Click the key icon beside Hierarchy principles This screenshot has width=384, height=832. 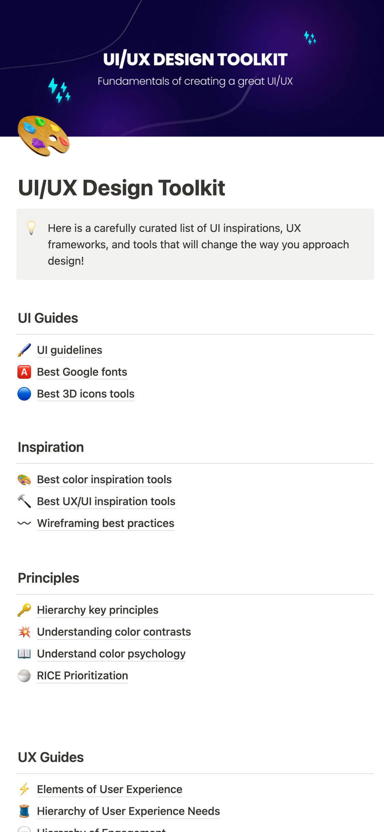[x=24, y=610]
